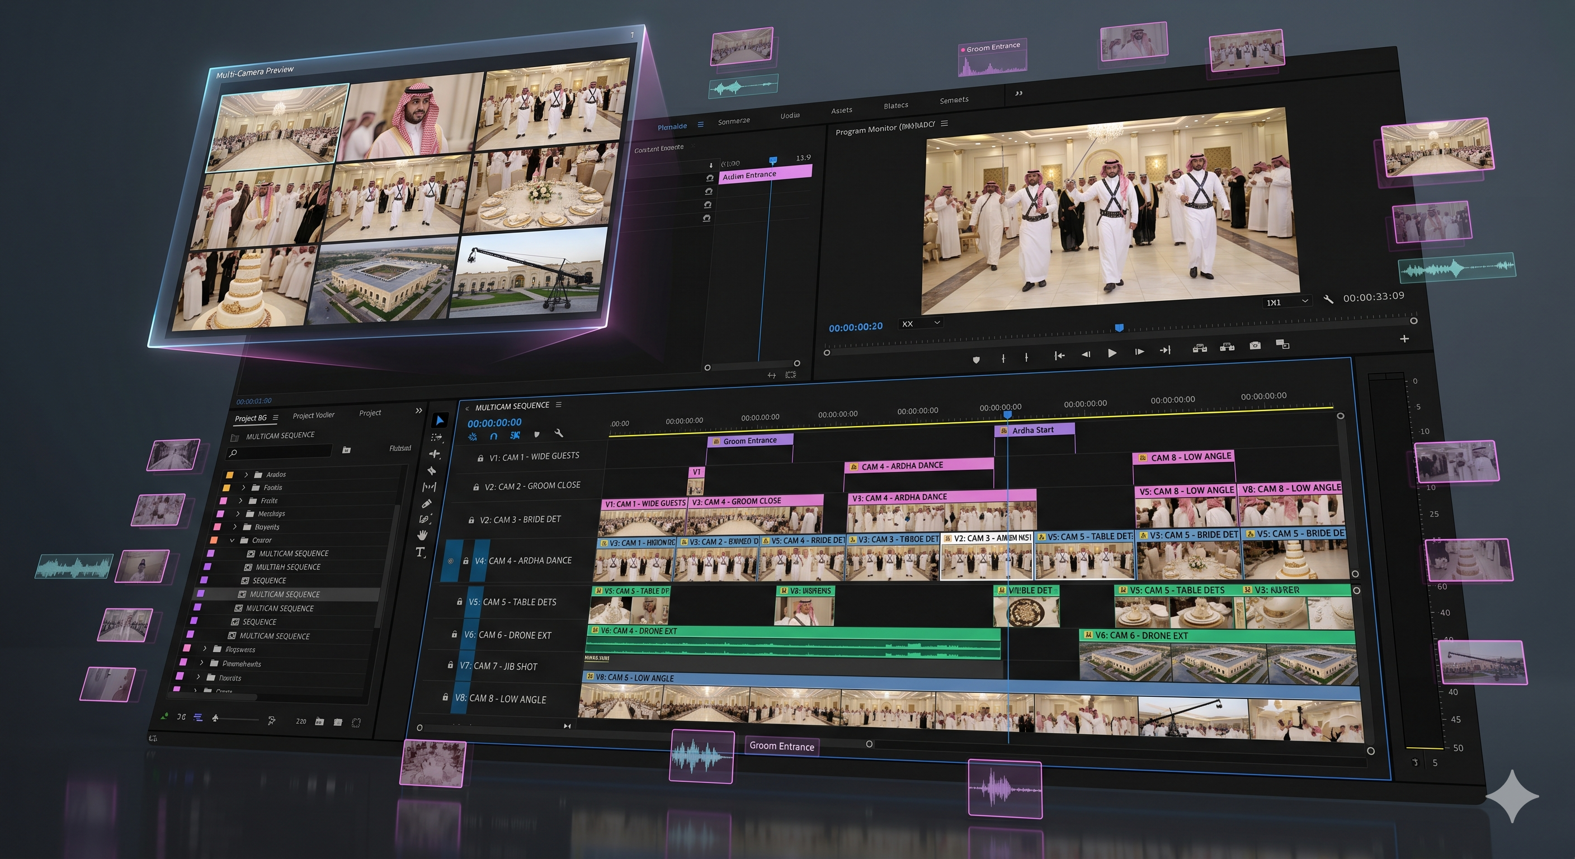Open the XX dropdown in Program Monitor
This screenshot has width=1575, height=859.
pyautogui.click(x=921, y=323)
